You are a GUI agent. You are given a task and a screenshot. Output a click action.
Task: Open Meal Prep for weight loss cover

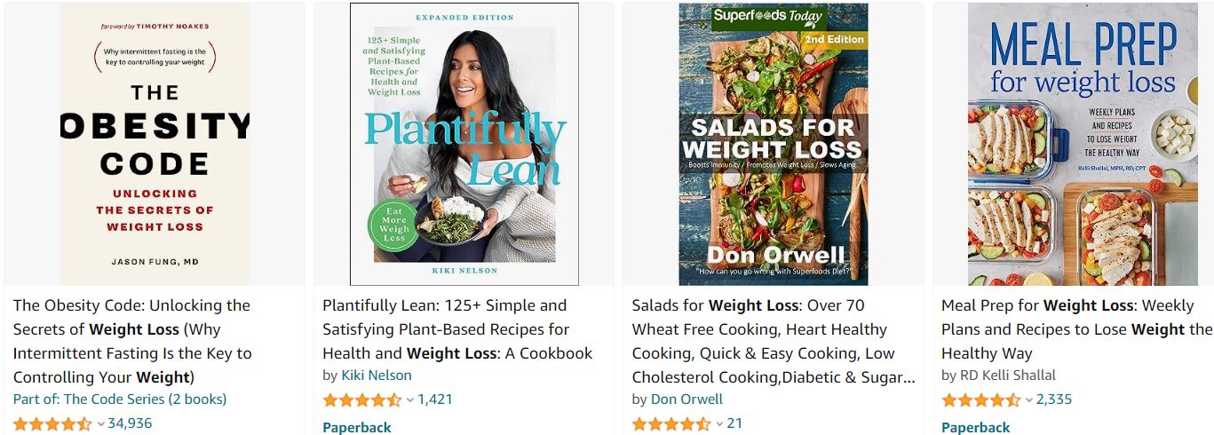click(x=1083, y=144)
